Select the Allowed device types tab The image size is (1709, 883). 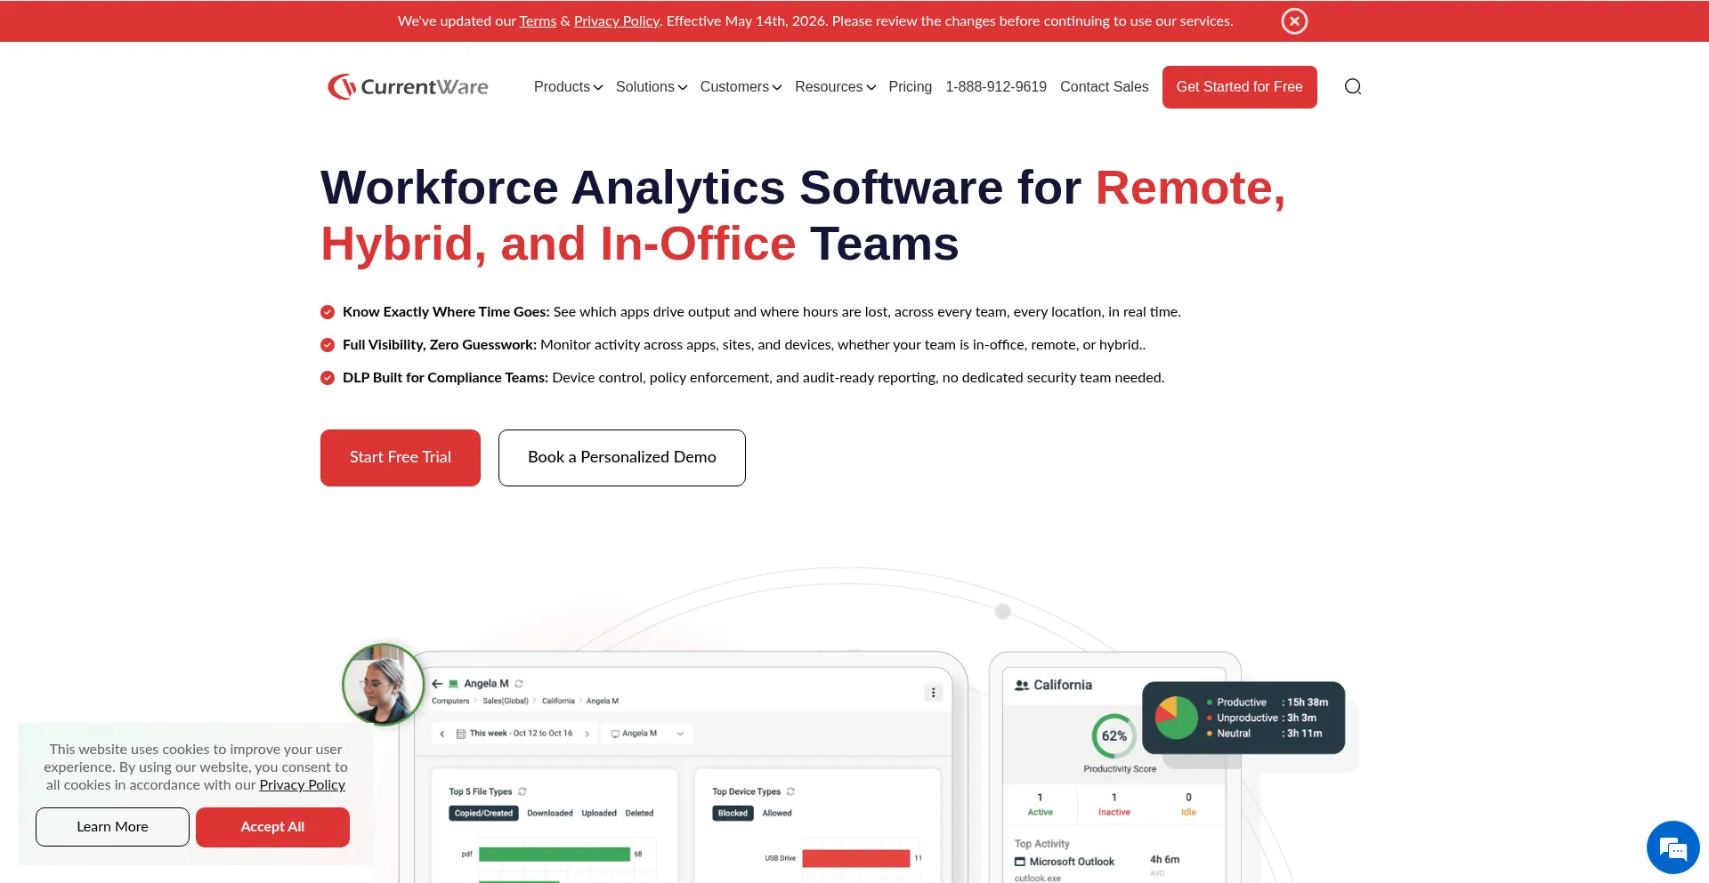pyautogui.click(x=777, y=813)
